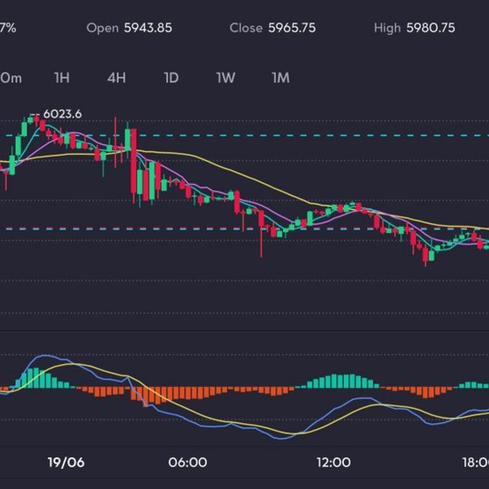489x489 pixels.
Task: Select the 1H timeframe tab
Action: 62,78
